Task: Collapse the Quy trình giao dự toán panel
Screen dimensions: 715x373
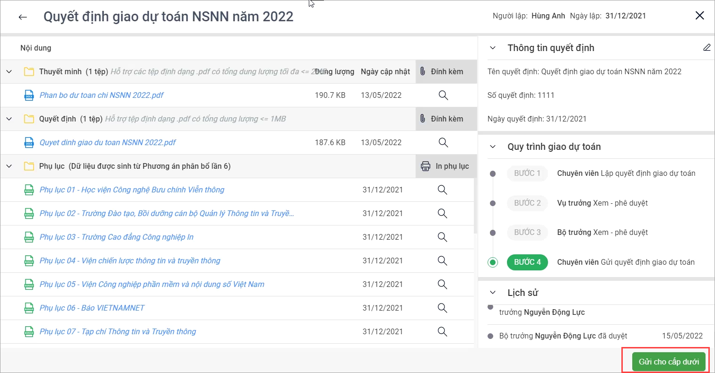Action: pos(493,147)
